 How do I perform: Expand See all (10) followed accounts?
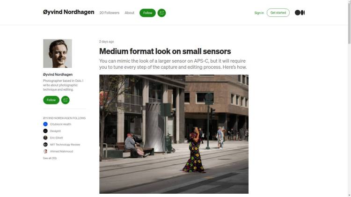tap(50, 158)
